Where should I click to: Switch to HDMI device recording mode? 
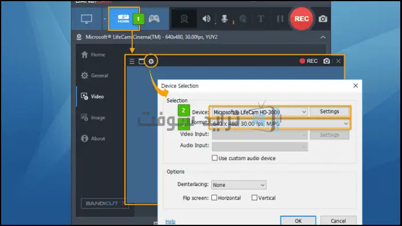click(123, 19)
